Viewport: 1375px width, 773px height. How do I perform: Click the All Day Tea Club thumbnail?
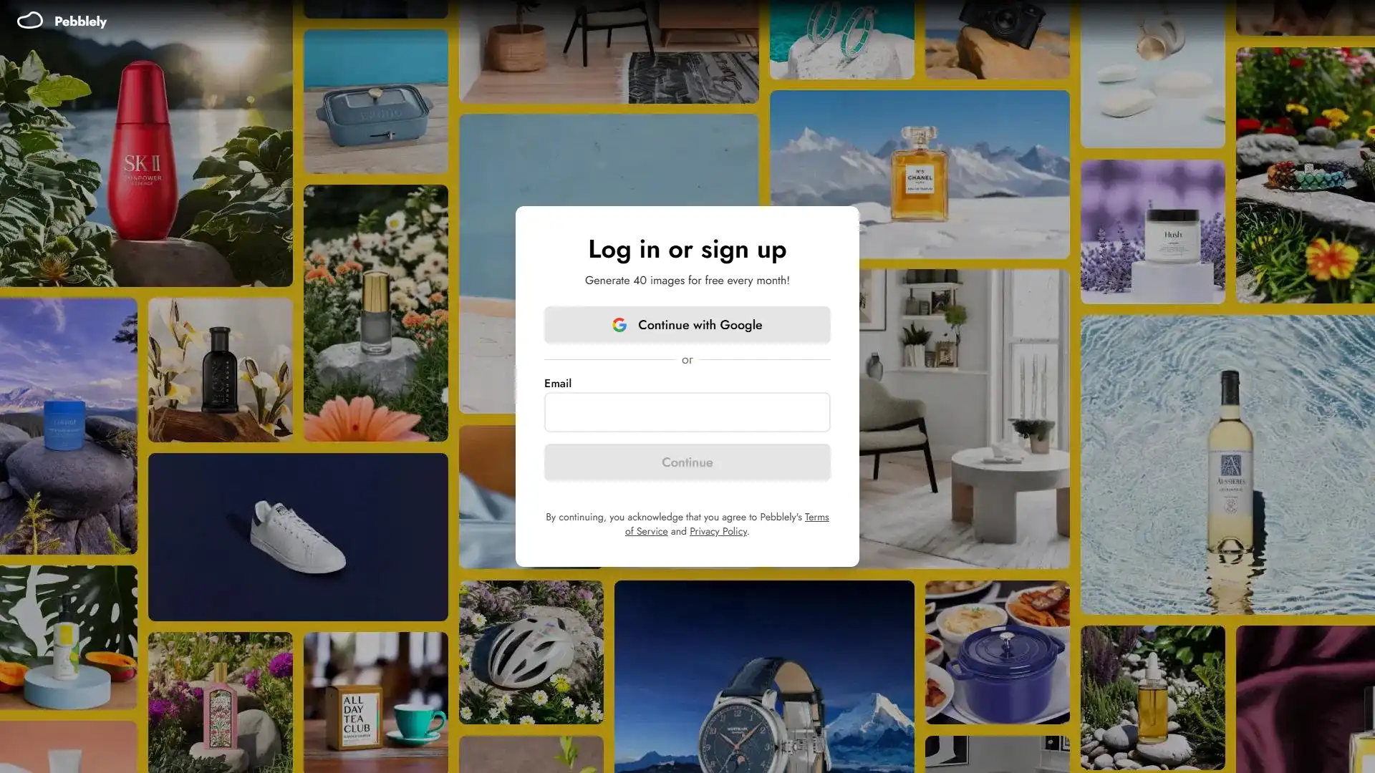click(x=375, y=704)
